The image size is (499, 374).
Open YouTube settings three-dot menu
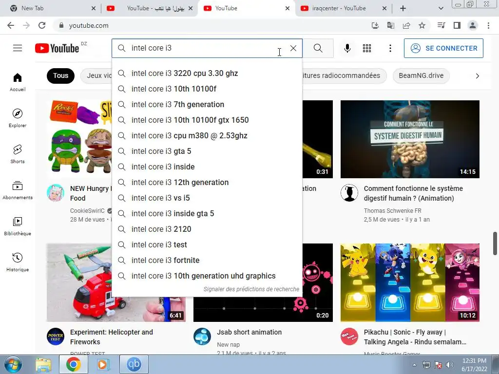[x=390, y=48]
